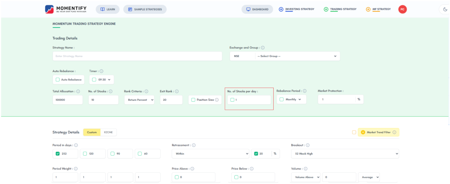This screenshot has height=184, width=450.
Task: Click info icon in Market Trend Filter button
Action: [x=394, y=132]
